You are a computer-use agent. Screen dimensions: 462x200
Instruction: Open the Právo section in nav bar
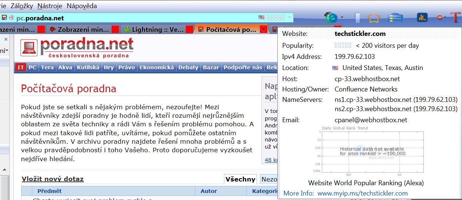(126, 67)
